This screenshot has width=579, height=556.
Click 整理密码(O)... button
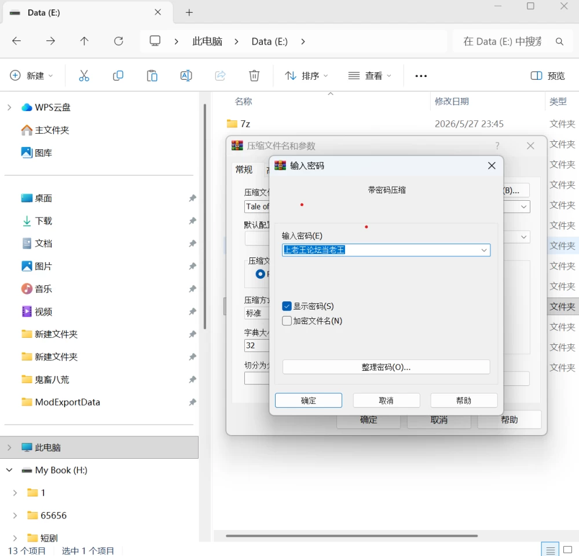tap(386, 367)
